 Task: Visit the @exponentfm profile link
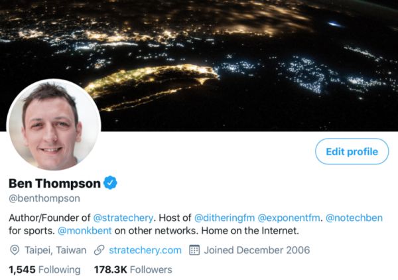289,218
